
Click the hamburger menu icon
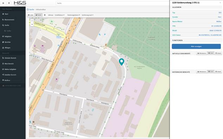(3, 3)
